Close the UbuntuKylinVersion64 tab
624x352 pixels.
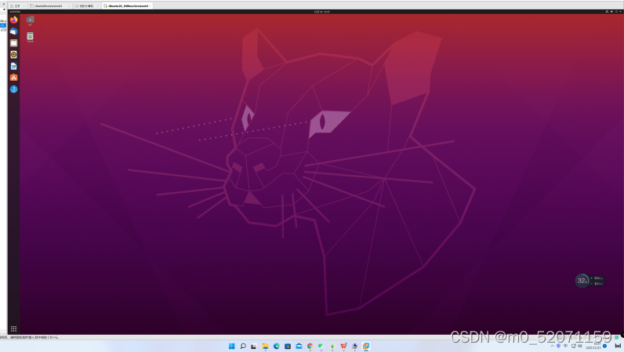(69, 6)
